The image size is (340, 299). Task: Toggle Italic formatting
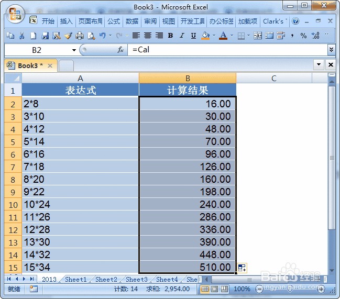click(x=182, y=35)
